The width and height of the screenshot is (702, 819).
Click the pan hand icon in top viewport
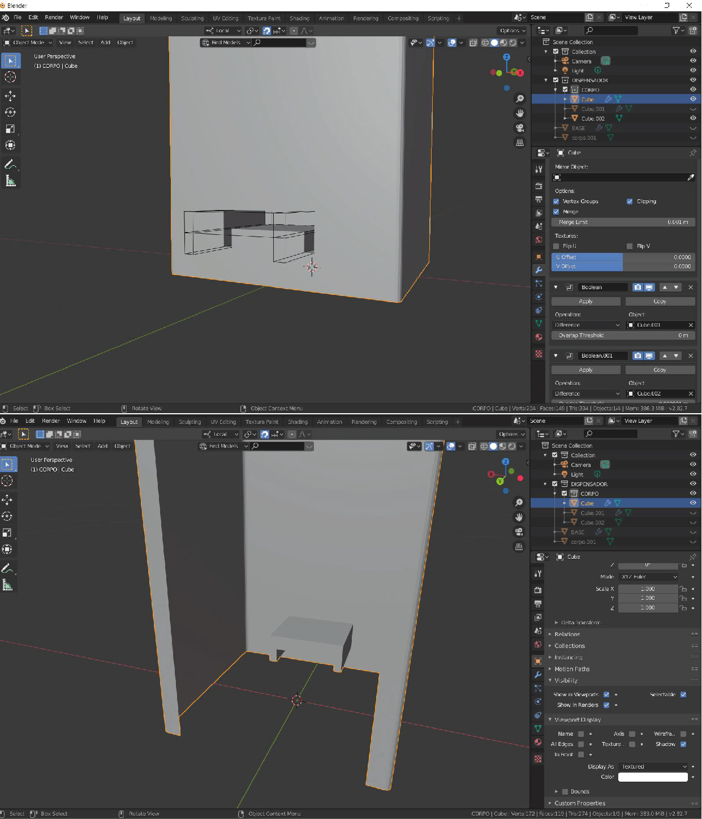[520, 114]
